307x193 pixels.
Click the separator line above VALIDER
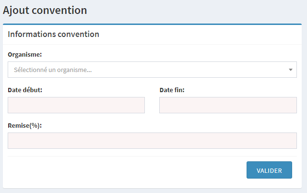152,156
